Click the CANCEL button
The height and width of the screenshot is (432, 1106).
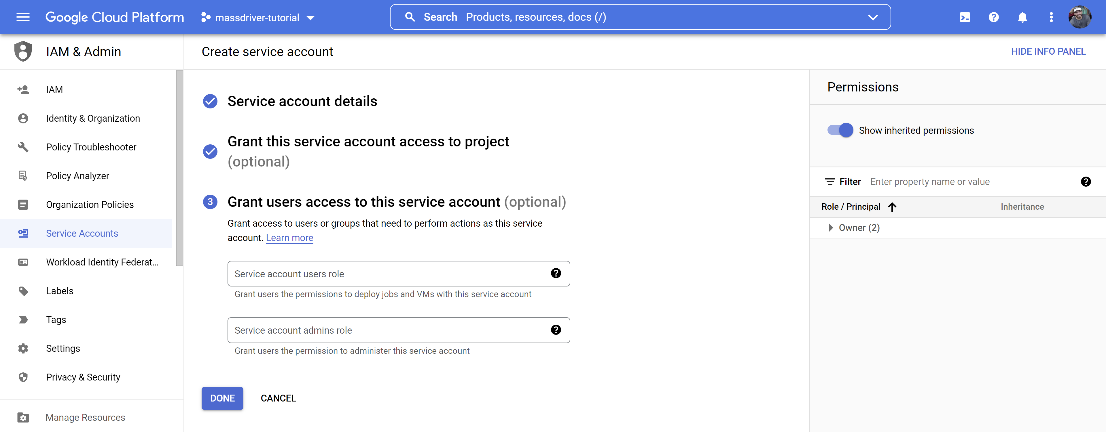point(278,398)
